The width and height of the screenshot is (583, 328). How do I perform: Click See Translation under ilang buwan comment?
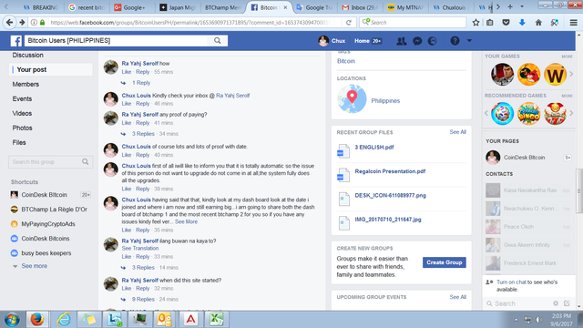tap(139, 248)
